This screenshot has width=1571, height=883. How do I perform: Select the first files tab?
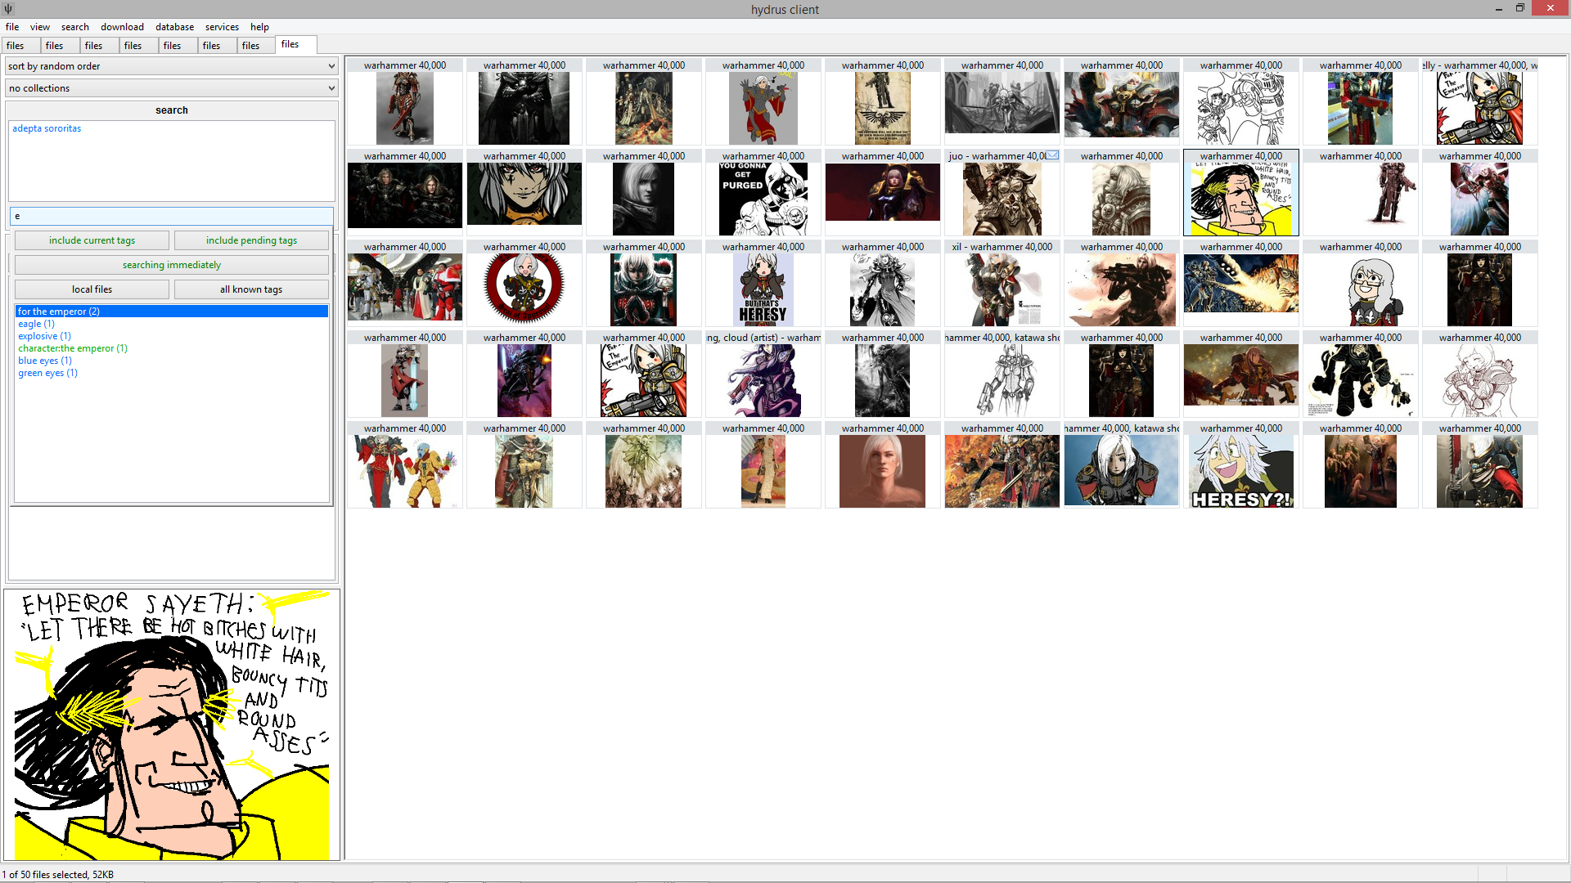click(15, 44)
